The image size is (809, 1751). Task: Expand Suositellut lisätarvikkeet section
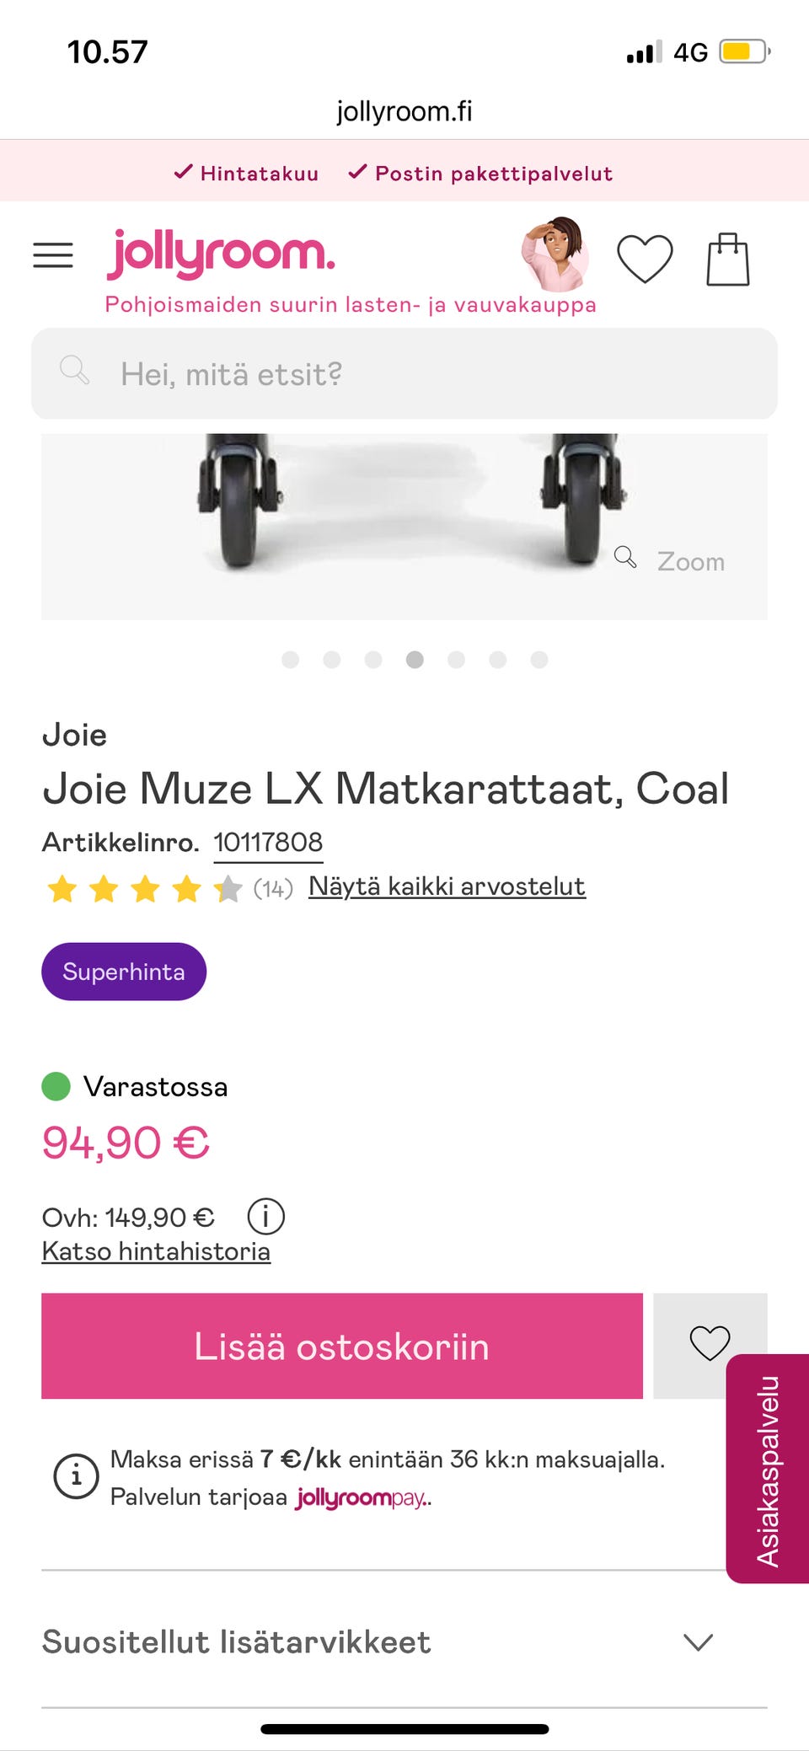(x=237, y=1641)
